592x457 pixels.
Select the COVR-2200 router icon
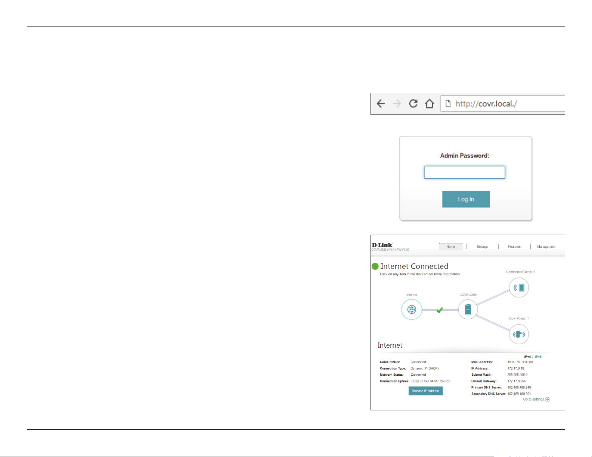click(468, 309)
